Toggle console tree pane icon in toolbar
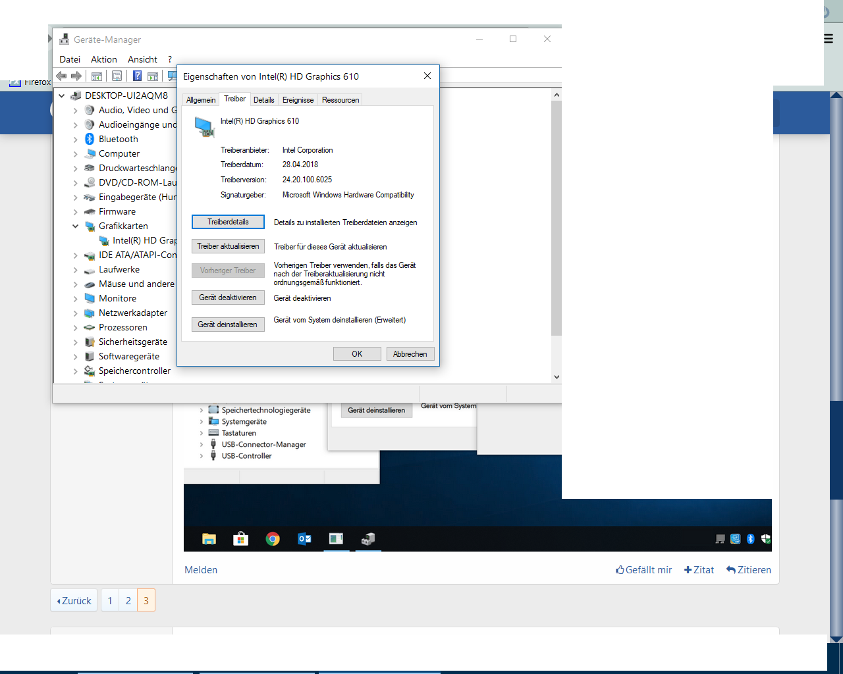 [97, 76]
